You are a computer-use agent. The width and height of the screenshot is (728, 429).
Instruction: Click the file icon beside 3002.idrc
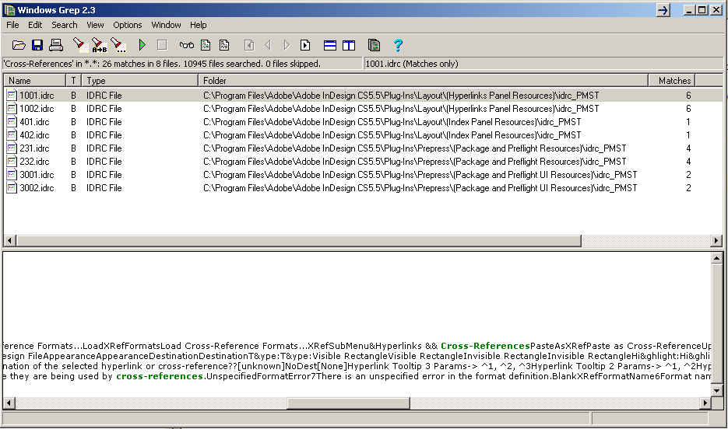point(12,188)
